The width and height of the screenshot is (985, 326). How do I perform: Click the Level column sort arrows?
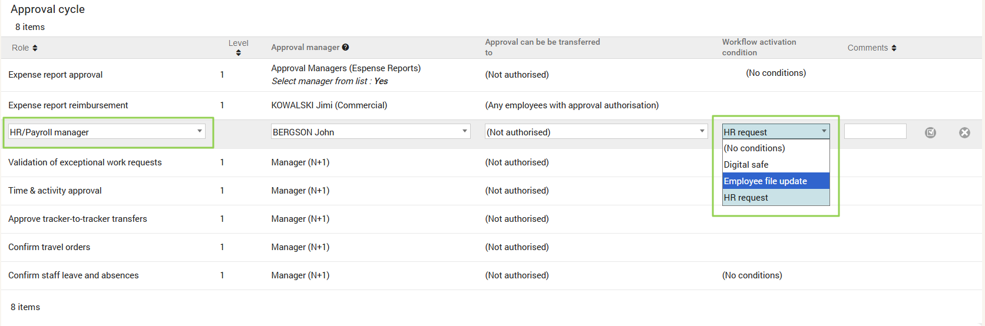(x=238, y=52)
